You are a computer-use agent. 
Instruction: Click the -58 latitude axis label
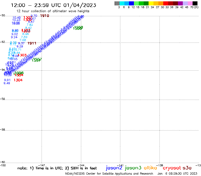click(x=2, y=130)
